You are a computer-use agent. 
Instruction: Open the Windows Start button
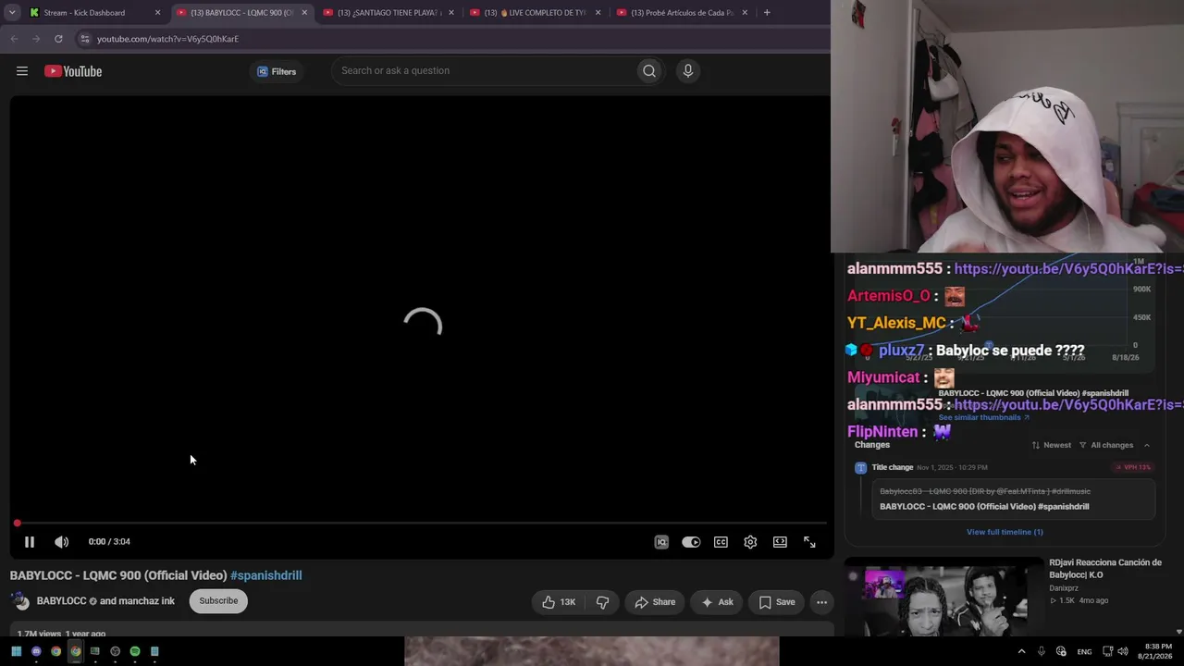click(x=16, y=651)
